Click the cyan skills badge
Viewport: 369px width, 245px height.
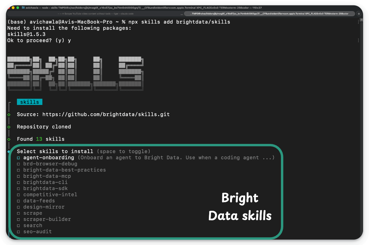point(30,102)
